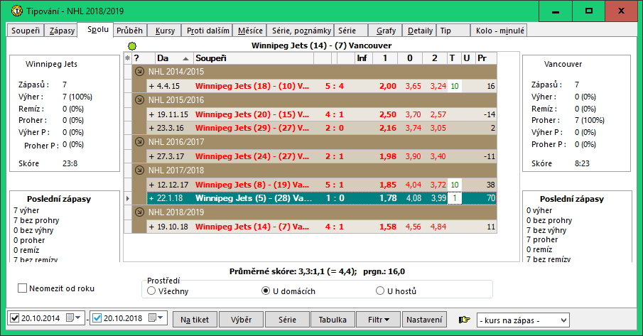The image size is (643, 336).
Task: Collapse the NHL 2017/2018 season group
Action: pos(139,170)
